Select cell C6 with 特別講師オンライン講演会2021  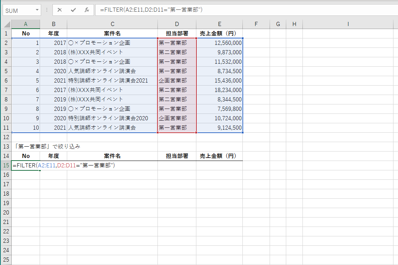(112, 80)
